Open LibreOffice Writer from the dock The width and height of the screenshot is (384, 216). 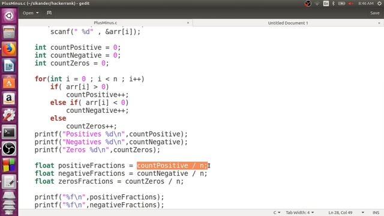[9, 65]
